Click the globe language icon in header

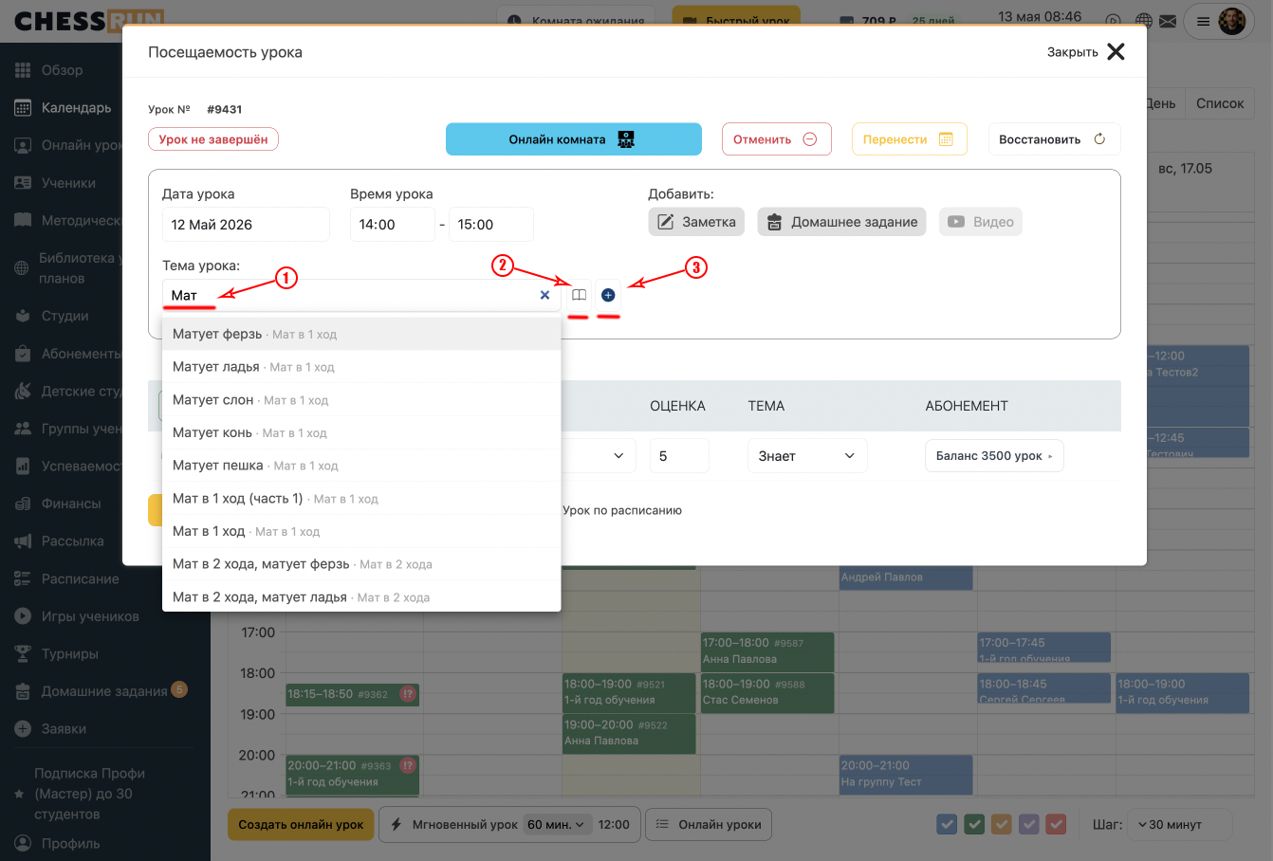coord(1144,21)
